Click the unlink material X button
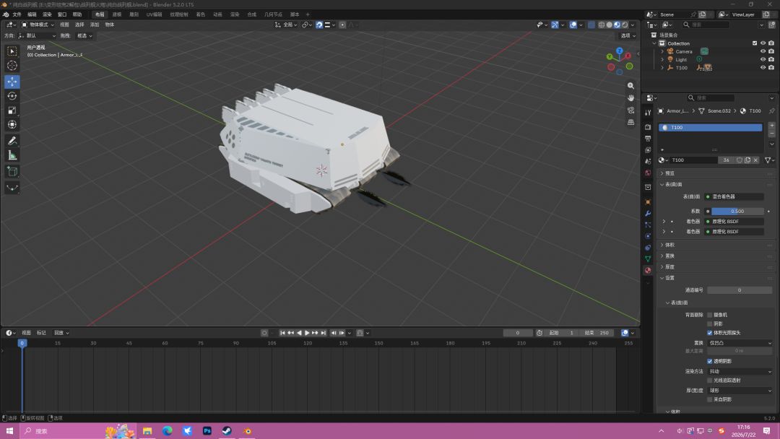The height and width of the screenshot is (439, 780). (755, 160)
